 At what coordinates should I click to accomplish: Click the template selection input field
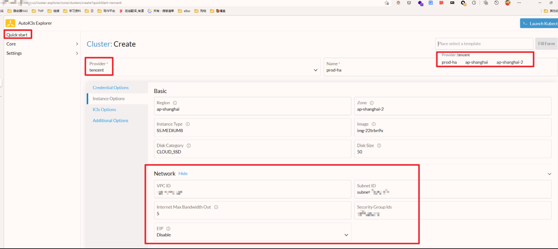coord(483,44)
